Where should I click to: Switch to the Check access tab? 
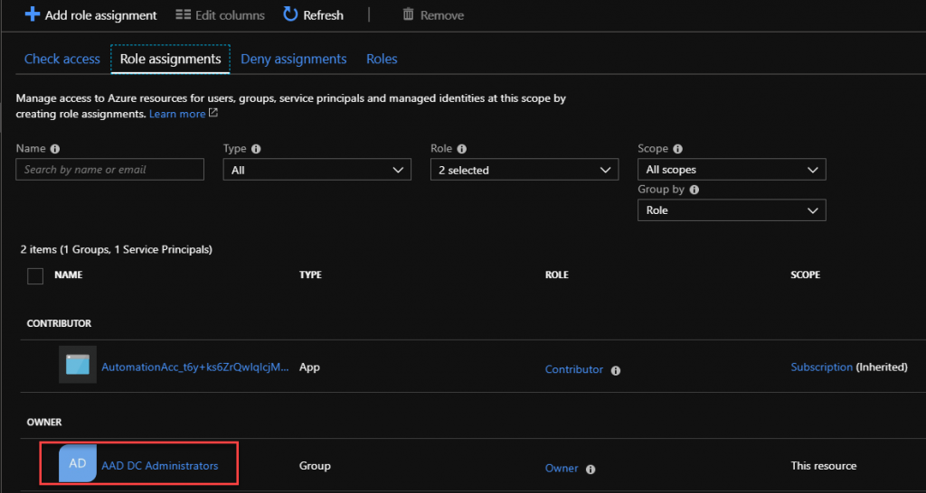[x=62, y=59]
